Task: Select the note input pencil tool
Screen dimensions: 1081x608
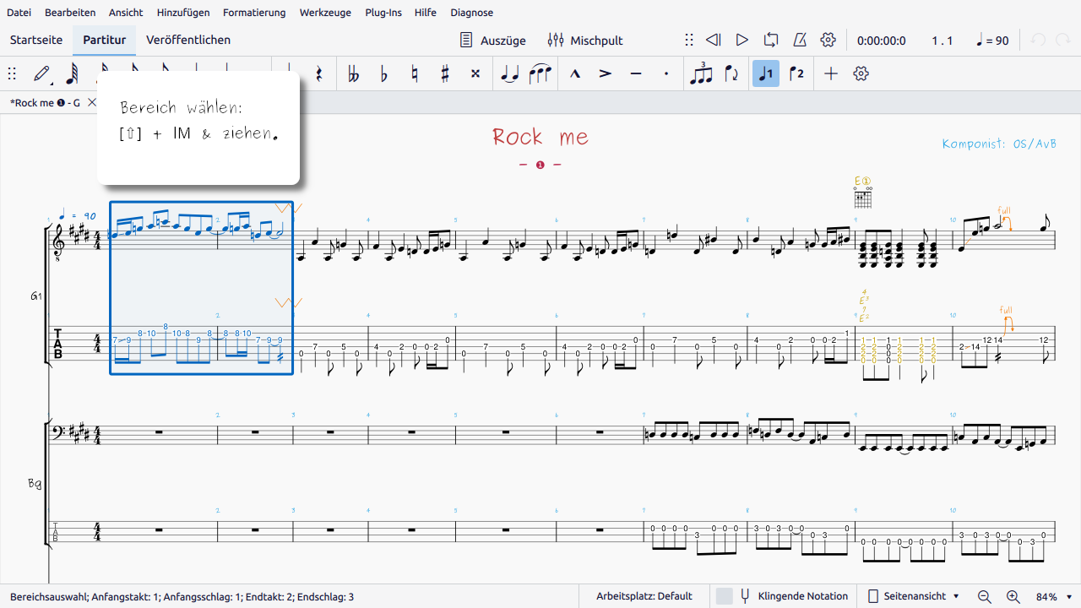Action: 41,73
